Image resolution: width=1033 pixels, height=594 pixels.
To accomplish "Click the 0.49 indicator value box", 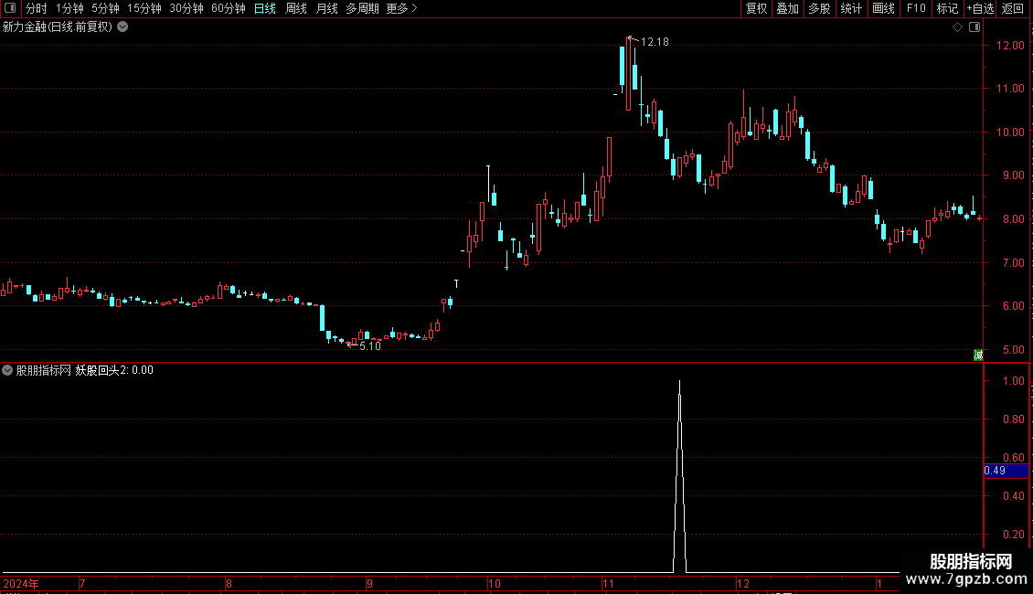I will (x=1006, y=471).
